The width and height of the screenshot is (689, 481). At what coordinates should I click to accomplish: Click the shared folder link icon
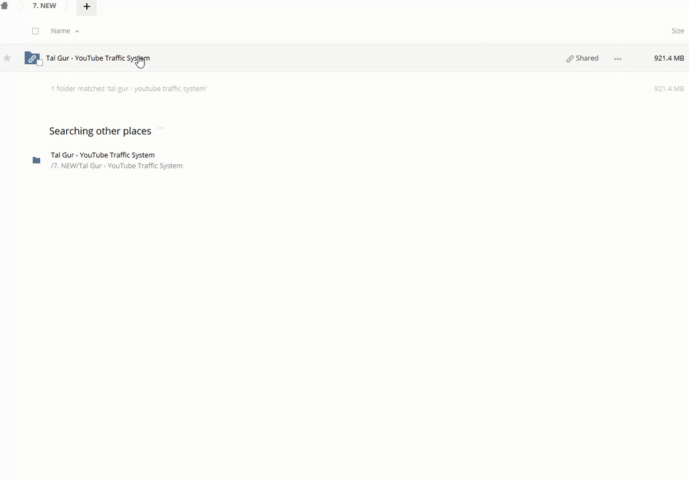click(x=31, y=58)
